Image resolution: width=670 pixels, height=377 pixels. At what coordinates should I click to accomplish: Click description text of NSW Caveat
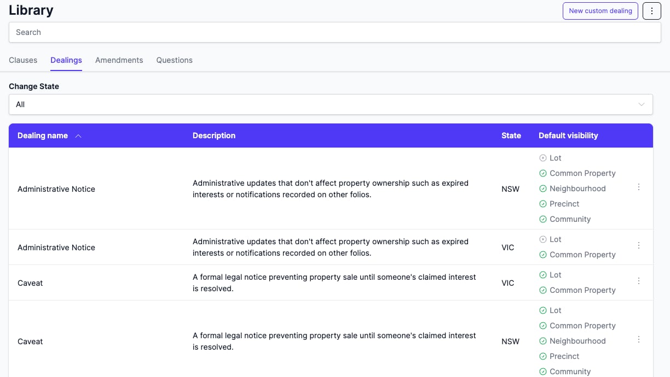point(334,341)
